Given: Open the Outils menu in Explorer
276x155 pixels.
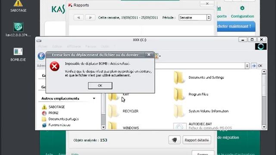Looking at the screenshot, I should click(x=105, y=46).
